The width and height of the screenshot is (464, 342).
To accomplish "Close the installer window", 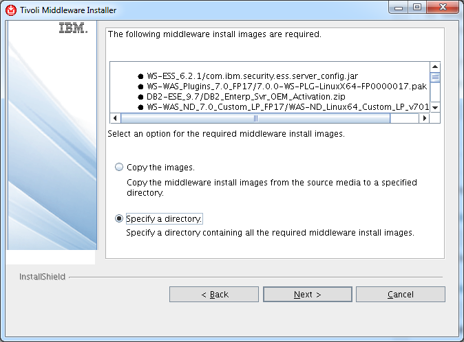I will (443, 8).
